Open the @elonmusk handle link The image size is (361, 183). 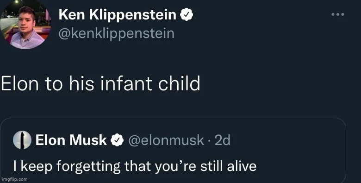[166, 140]
